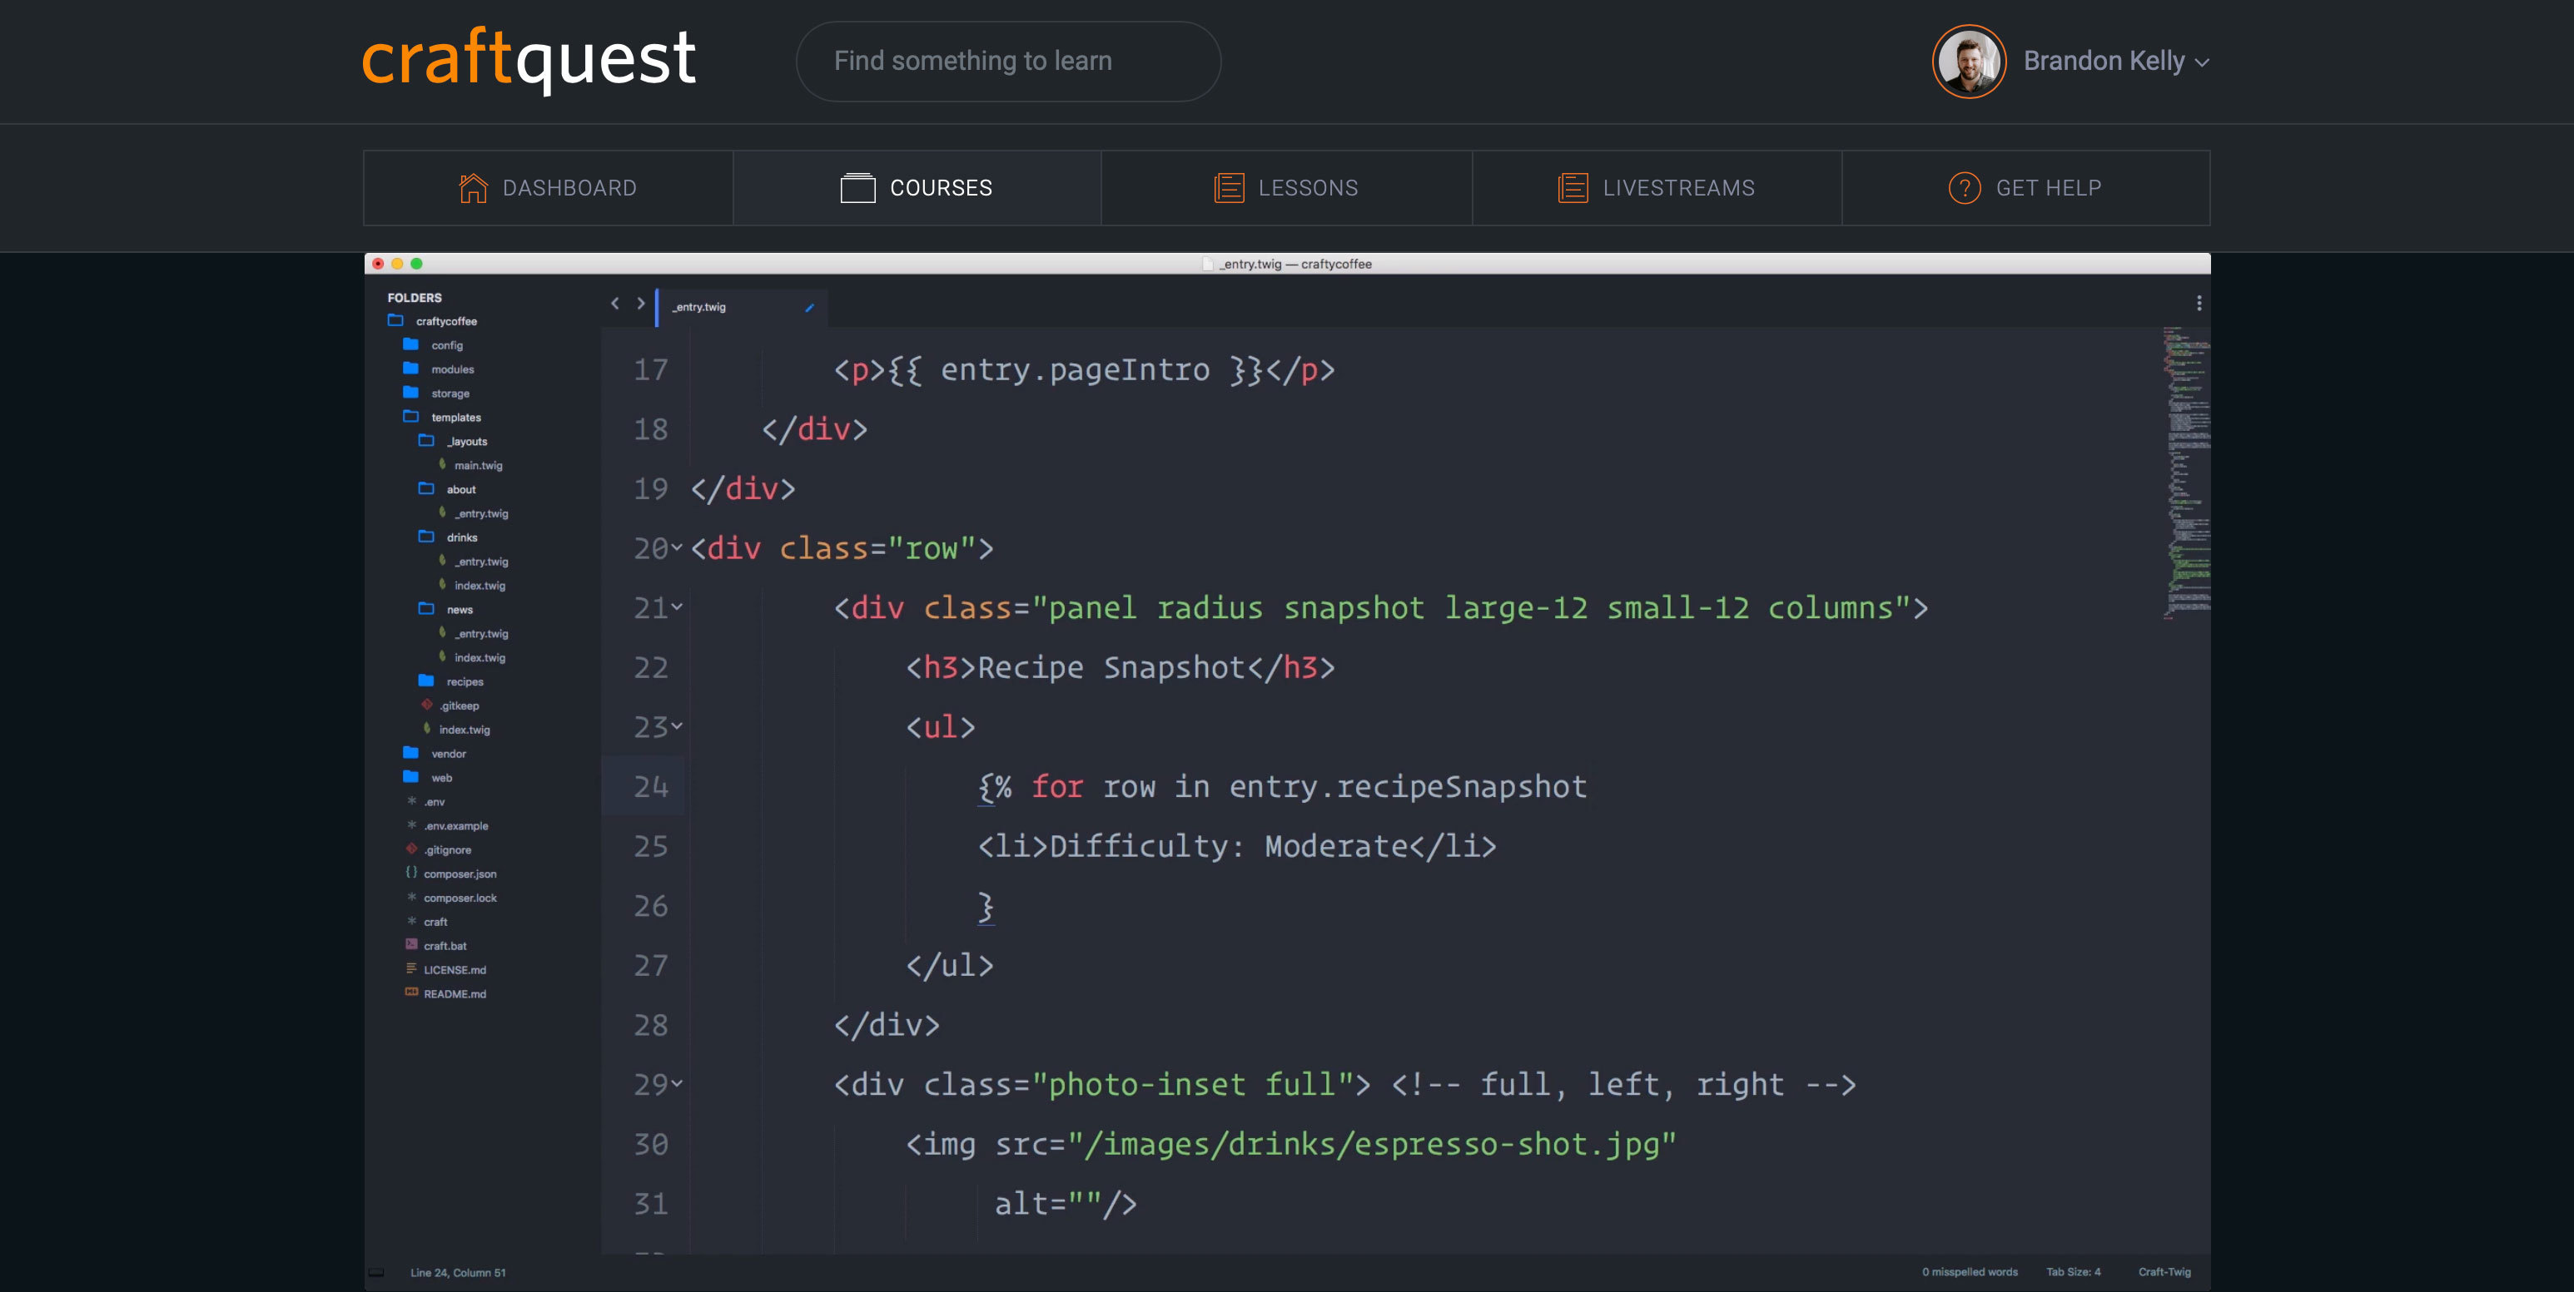Fold code at line 20 arrow
Screen dimensions: 2574x1292
pyautogui.click(x=677, y=547)
